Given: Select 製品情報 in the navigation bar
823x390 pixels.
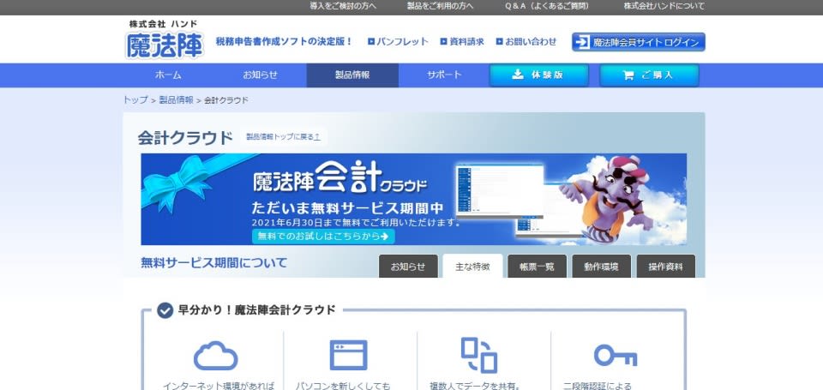Looking at the screenshot, I should [352, 75].
